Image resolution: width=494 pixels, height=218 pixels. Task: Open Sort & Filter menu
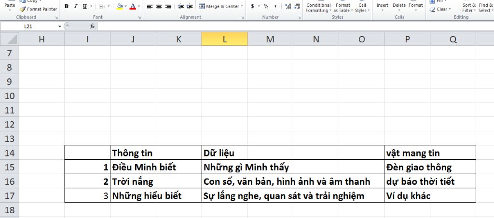click(x=469, y=7)
